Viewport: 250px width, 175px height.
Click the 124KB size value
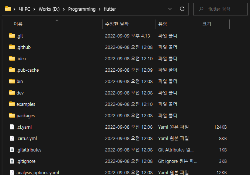click(x=221, y=127)
